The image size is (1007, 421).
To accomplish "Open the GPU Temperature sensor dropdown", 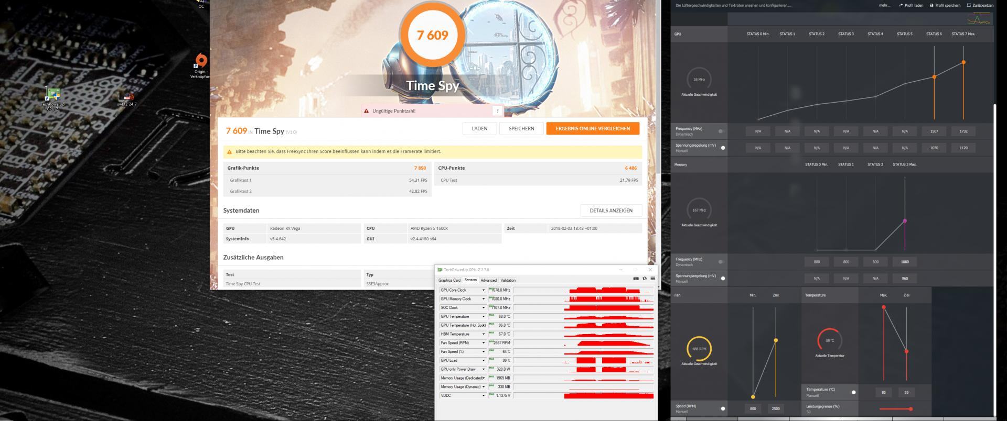I will [484, 317].
